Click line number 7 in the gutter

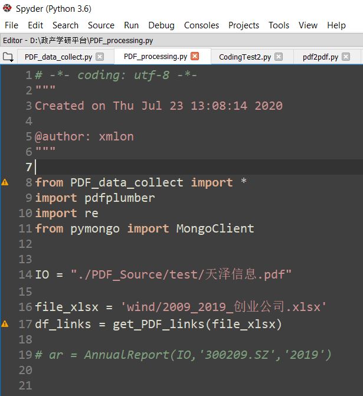pyautogui.click(x=28, y=167)
